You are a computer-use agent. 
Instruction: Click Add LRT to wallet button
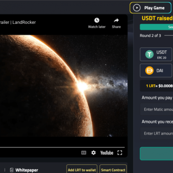click(82, 170)
